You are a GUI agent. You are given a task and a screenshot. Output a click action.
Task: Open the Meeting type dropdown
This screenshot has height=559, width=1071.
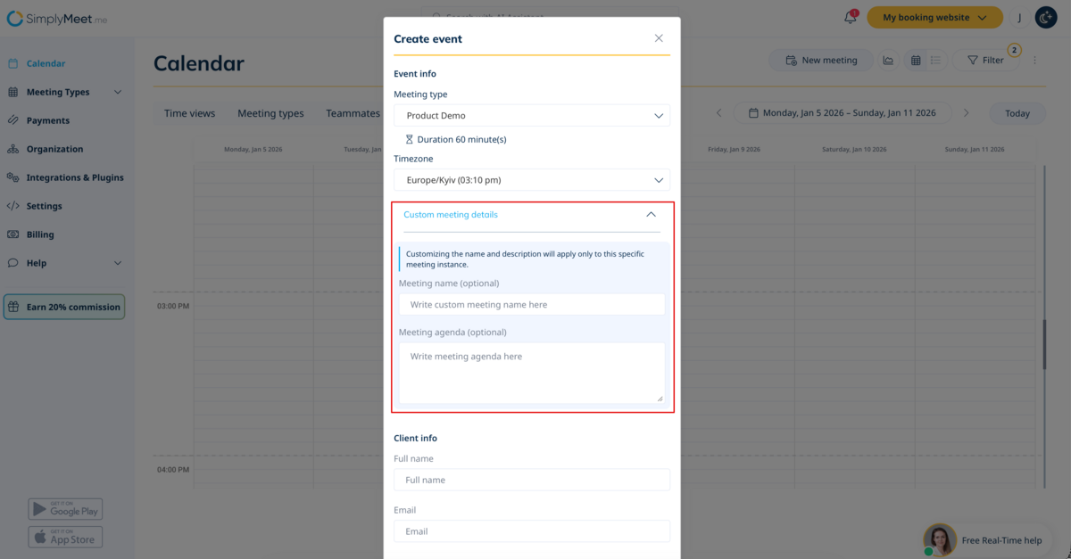click(531, 116)
